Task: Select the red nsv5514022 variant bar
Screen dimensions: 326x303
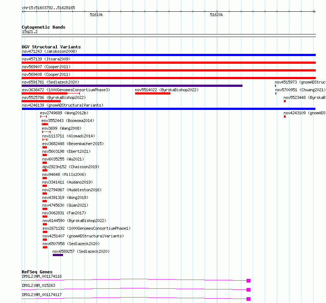Action: [x=153, y=93]
